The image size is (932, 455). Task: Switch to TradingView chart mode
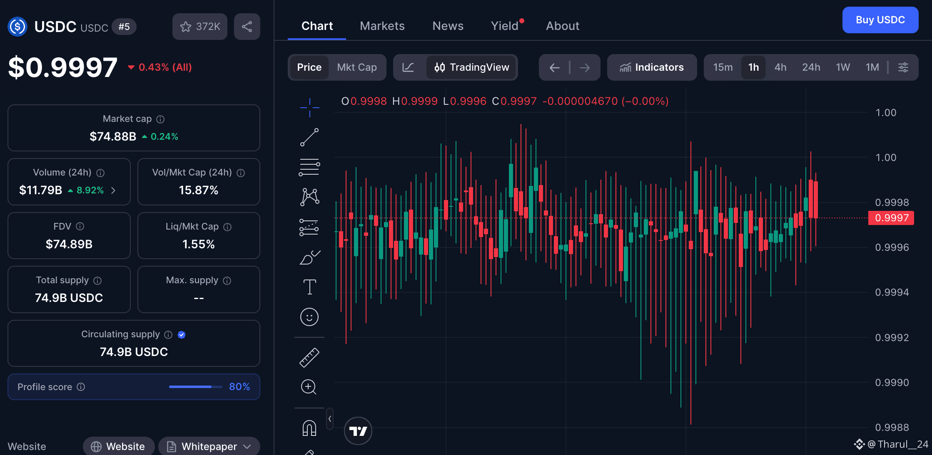pos(471,67)
